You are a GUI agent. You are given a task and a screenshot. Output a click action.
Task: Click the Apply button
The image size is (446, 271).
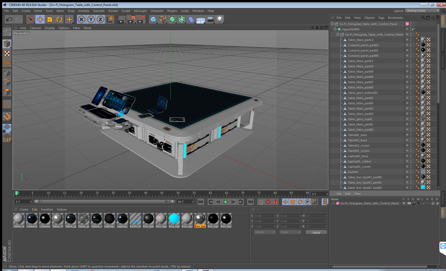pos(316,232)
